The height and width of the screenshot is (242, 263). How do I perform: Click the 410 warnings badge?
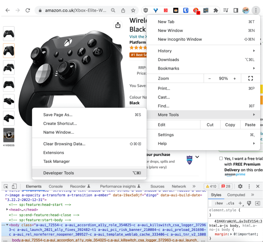211,186
